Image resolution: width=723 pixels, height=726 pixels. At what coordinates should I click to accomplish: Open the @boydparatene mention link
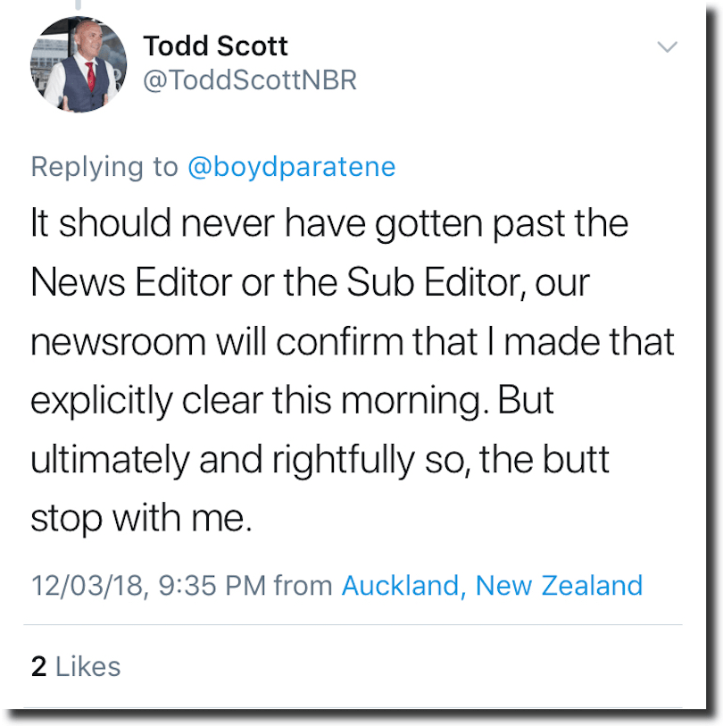pos(291,167)
